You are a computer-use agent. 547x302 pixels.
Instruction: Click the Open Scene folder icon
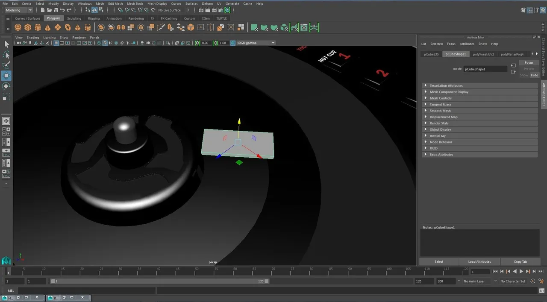[x=50, y=10]
